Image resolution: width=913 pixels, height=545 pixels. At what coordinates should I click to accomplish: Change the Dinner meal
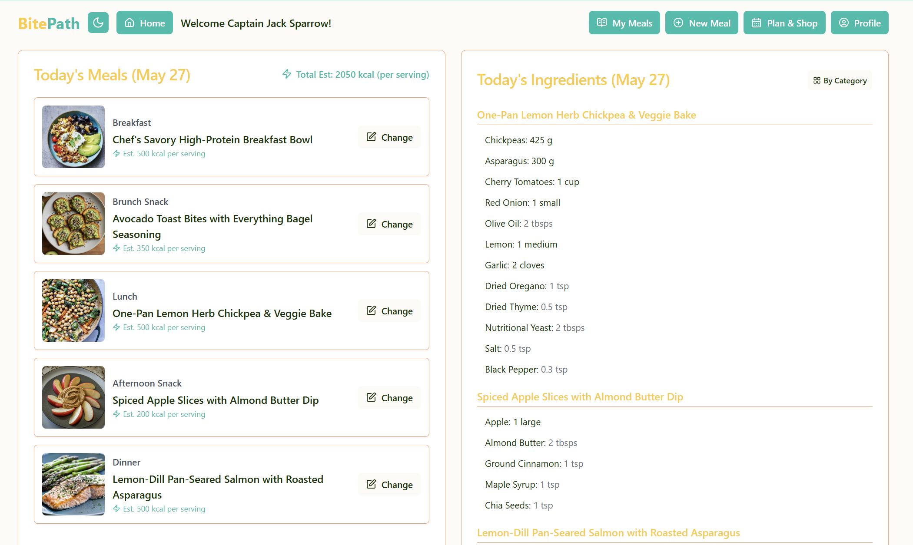click(389, 485)
